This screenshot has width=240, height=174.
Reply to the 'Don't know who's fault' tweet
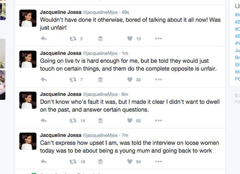(43, 121)
